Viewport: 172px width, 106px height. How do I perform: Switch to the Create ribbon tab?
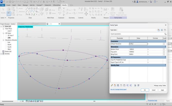[8, 5]
